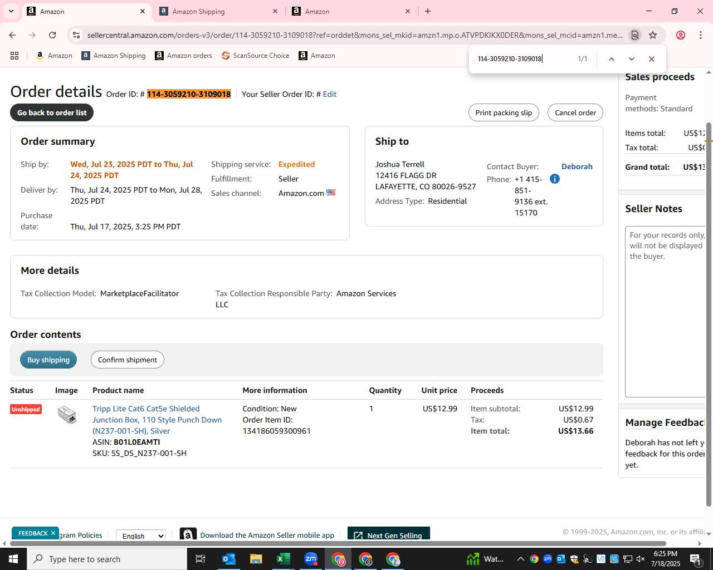This screenshot has width=713, height=570.
Task: Open the Chrome profile icon
Action: point(681,35)
